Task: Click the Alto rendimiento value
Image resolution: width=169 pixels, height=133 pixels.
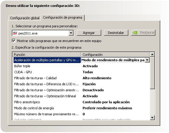Action: click(x=97, y=78)
